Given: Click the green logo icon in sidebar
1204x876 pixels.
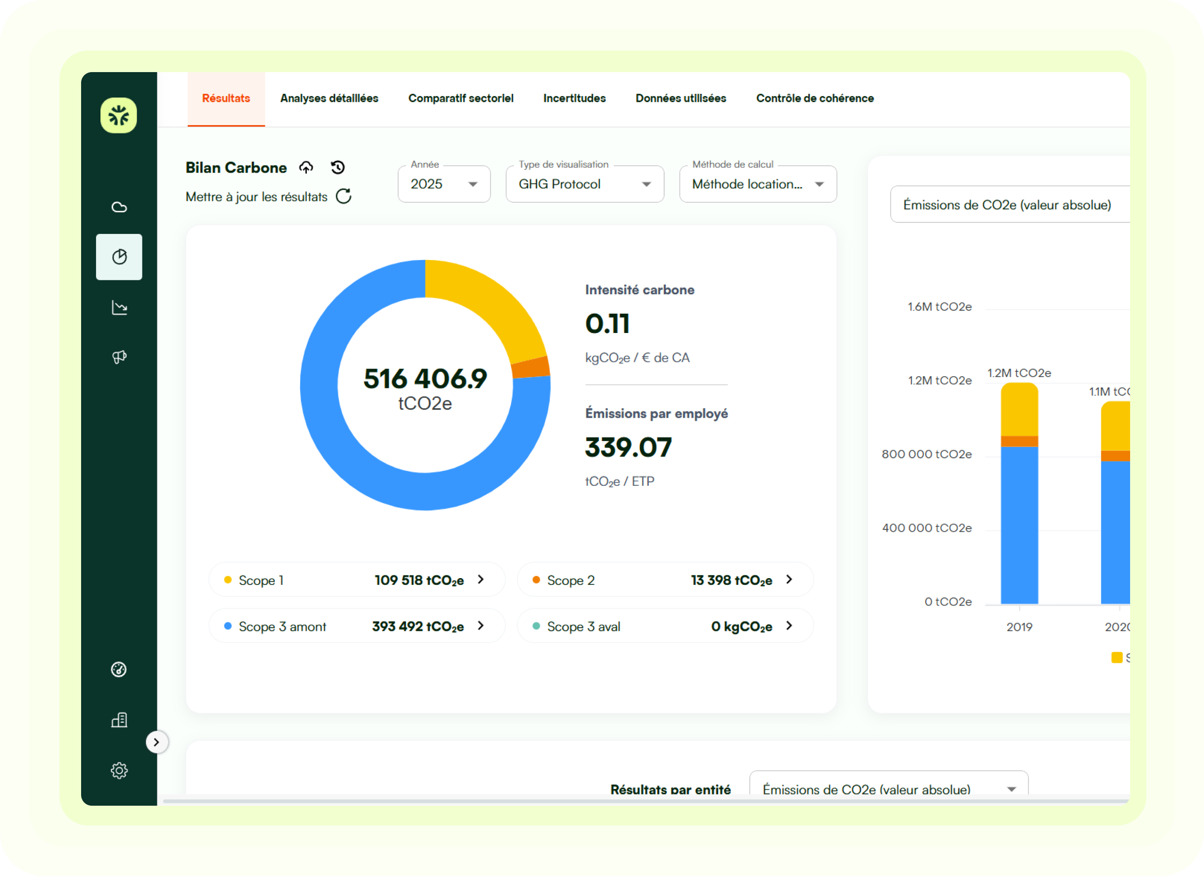Looking at the screenshot, I should 119,115.
